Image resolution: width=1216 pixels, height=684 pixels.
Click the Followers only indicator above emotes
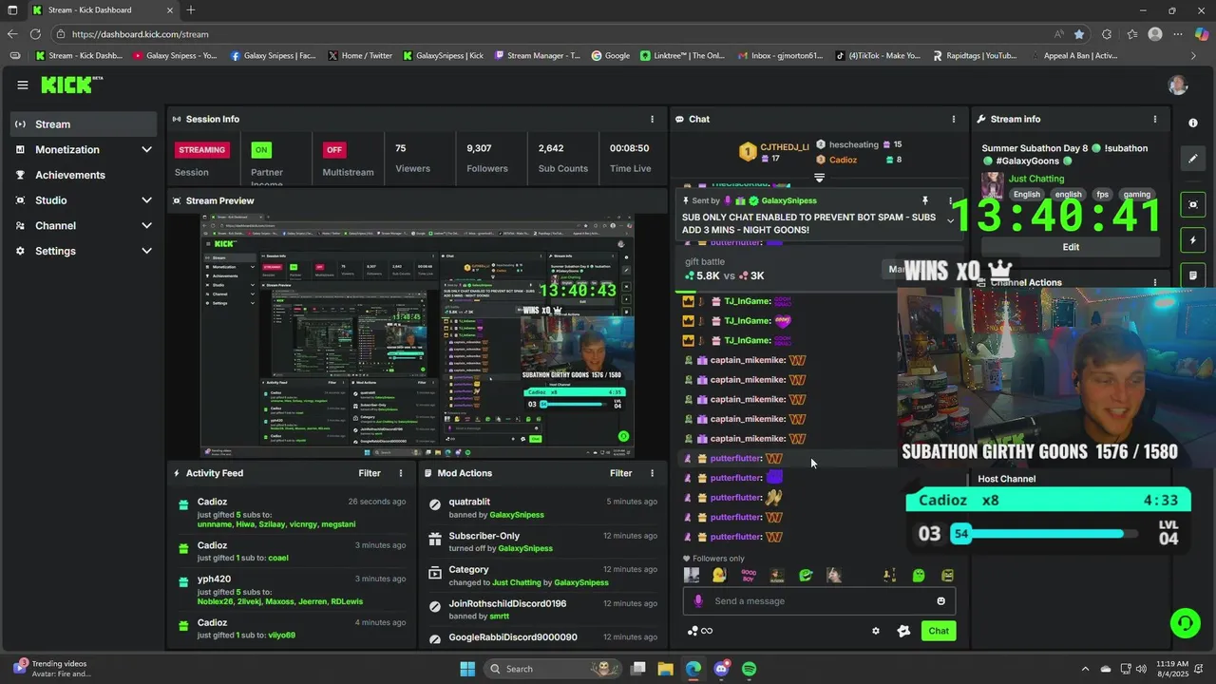tap(713, 559)
